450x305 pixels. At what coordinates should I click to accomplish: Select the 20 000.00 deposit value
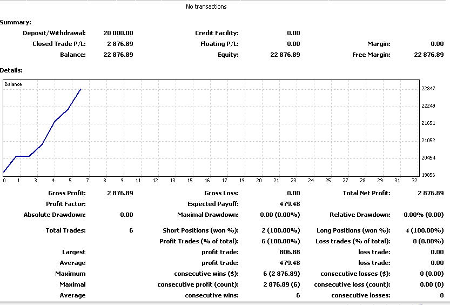118,33
